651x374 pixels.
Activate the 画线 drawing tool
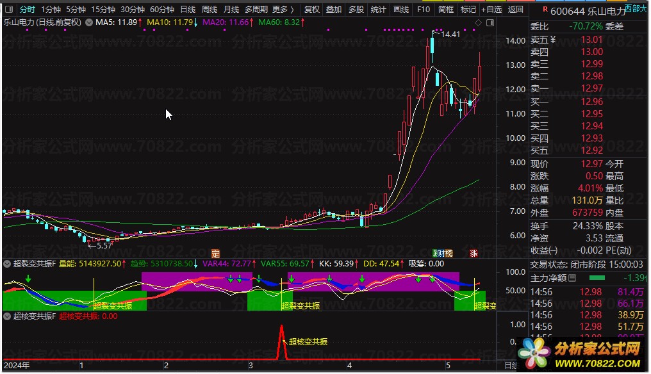tap(401, 9)
